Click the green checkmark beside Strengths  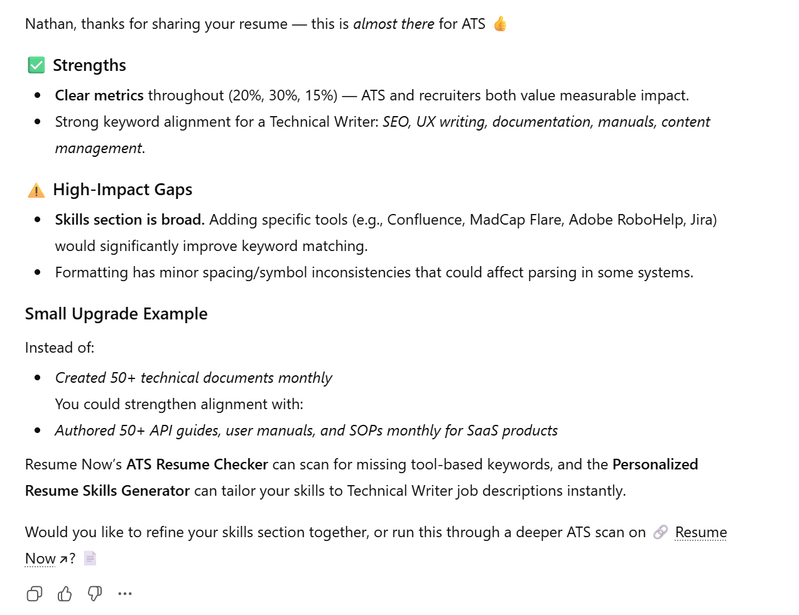tap(36, 65)
